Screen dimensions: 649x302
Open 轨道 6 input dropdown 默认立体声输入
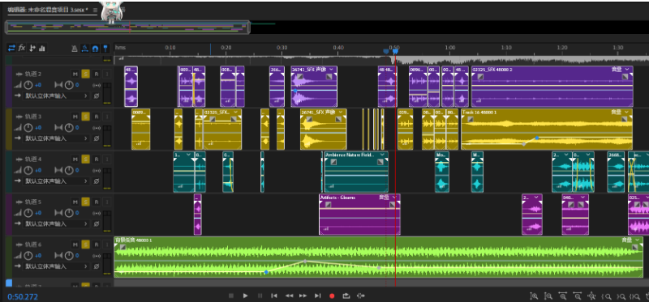pyautogui.click(x=57, y=266)
